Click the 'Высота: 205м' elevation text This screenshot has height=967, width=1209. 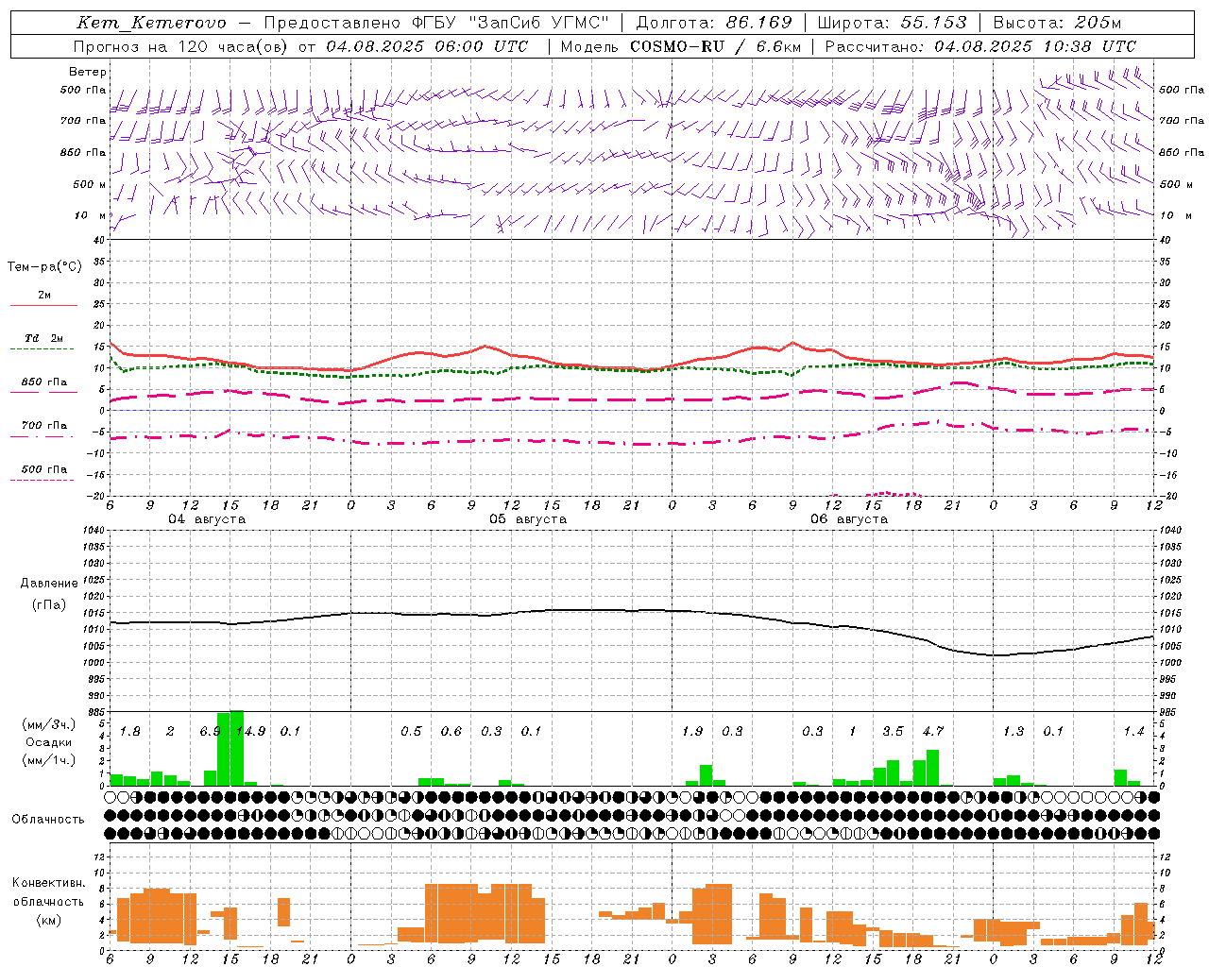coord(1057,23)
